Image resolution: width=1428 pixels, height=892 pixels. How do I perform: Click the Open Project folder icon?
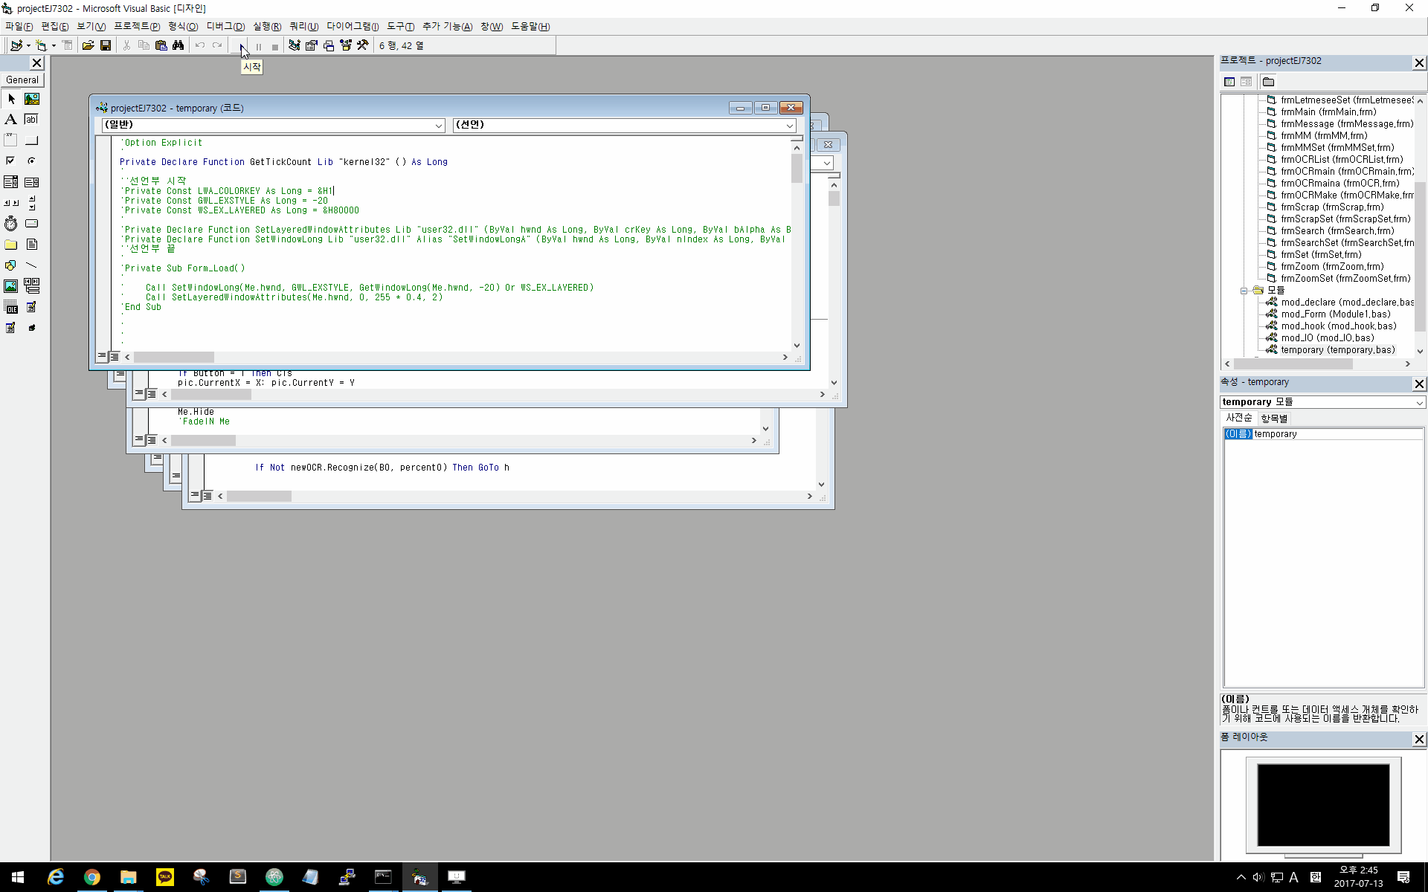tap(88, 46)
